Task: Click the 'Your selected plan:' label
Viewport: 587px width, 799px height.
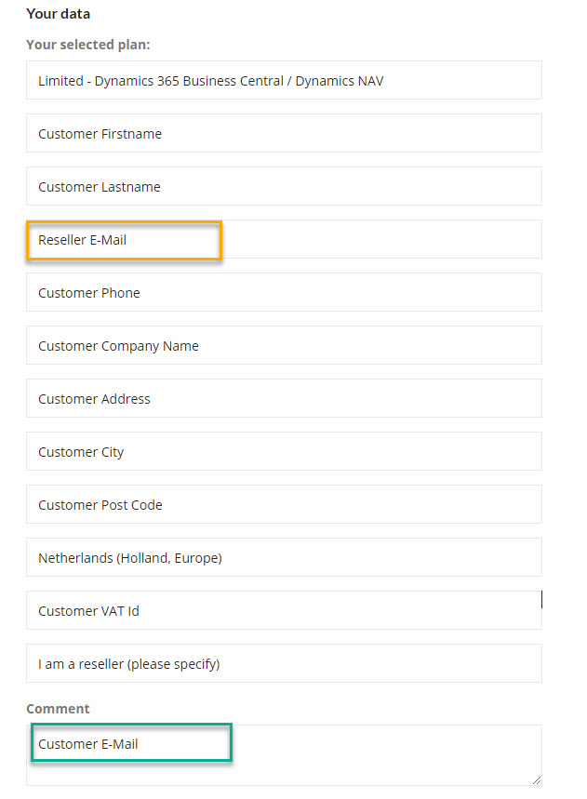Action: pyautogui.click(x=88, y=45)
